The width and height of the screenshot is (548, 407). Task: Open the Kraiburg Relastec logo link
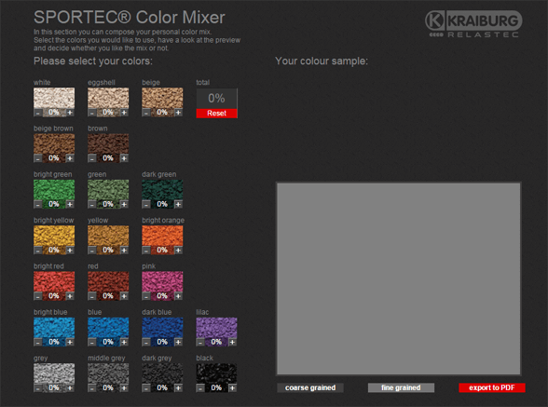pyautogui.click(x=473, y=24)
